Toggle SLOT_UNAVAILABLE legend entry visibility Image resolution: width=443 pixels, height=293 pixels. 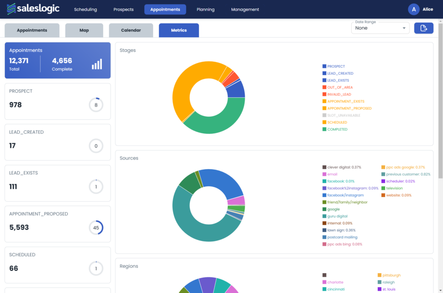point(343,115)
